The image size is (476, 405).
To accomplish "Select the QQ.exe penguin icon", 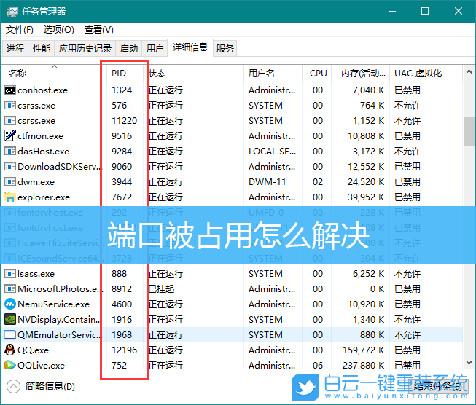I will click(10, 350).
